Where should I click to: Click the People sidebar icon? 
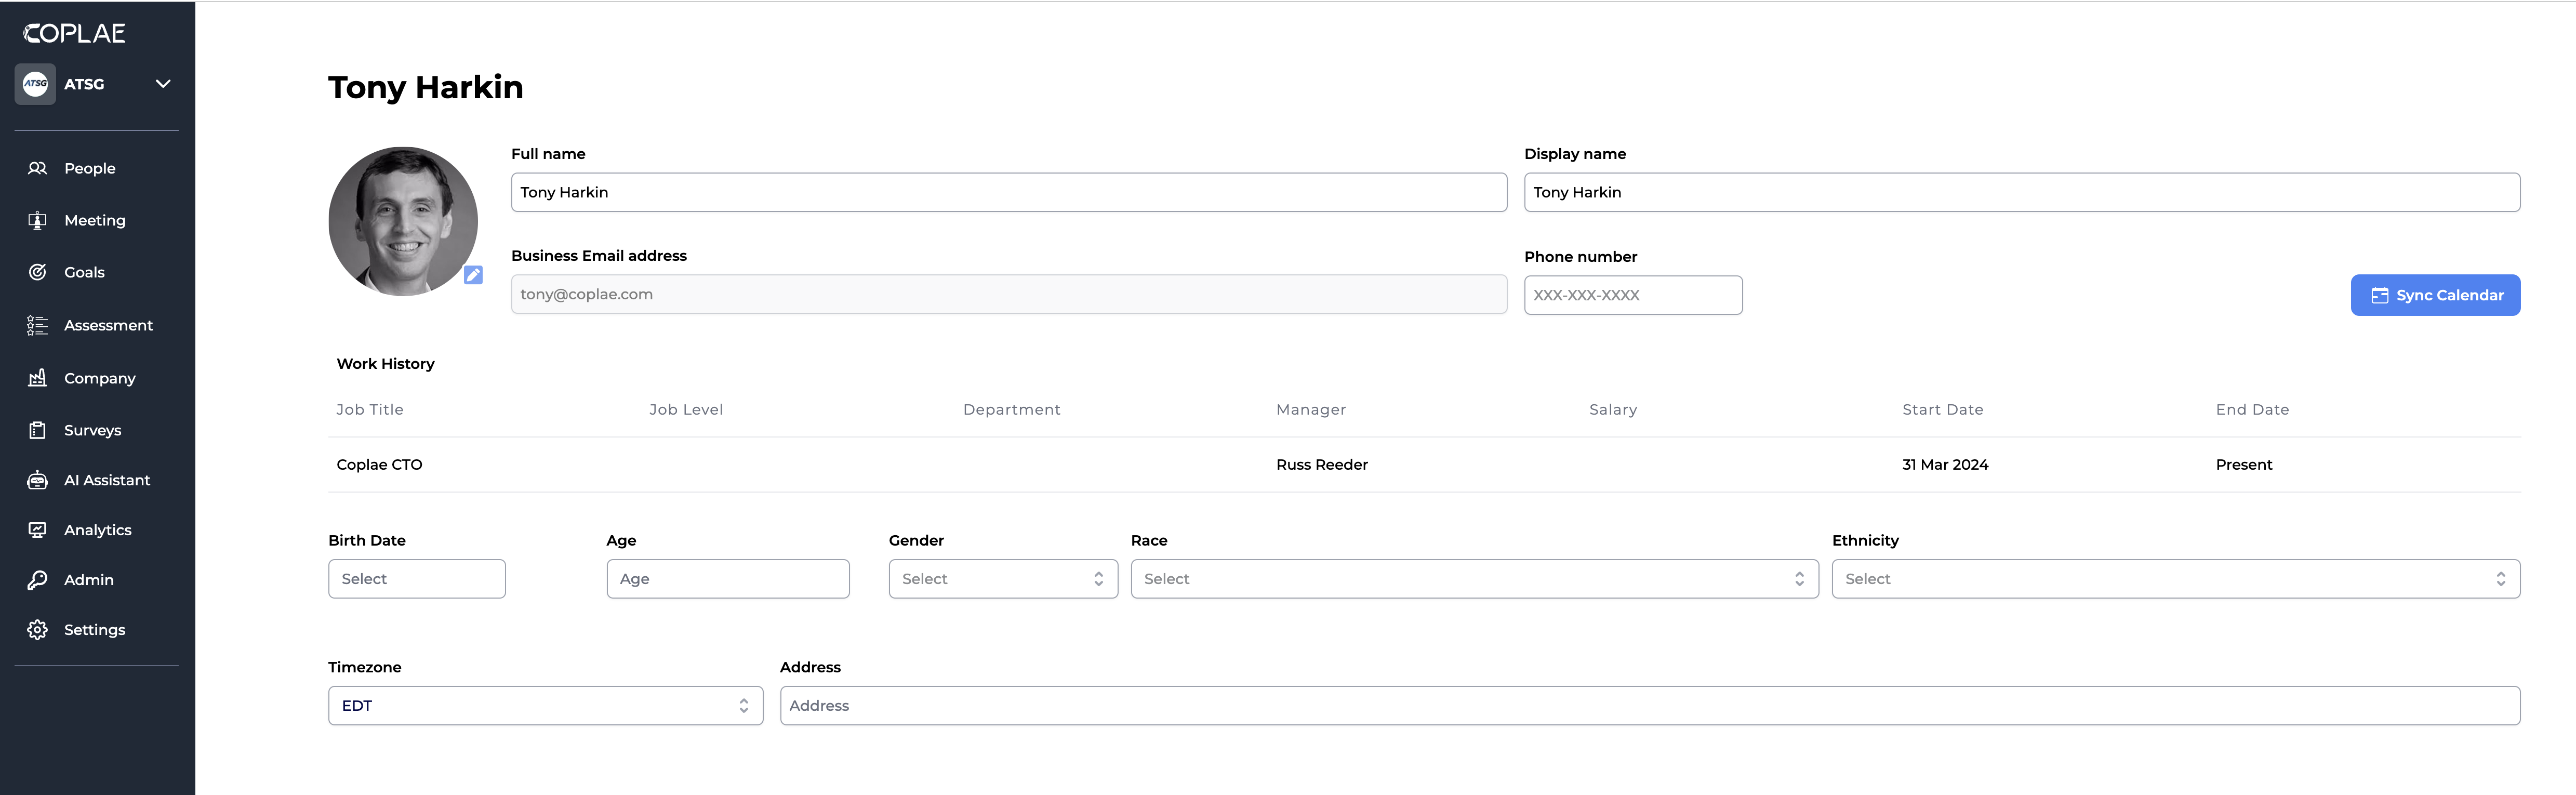37,168
